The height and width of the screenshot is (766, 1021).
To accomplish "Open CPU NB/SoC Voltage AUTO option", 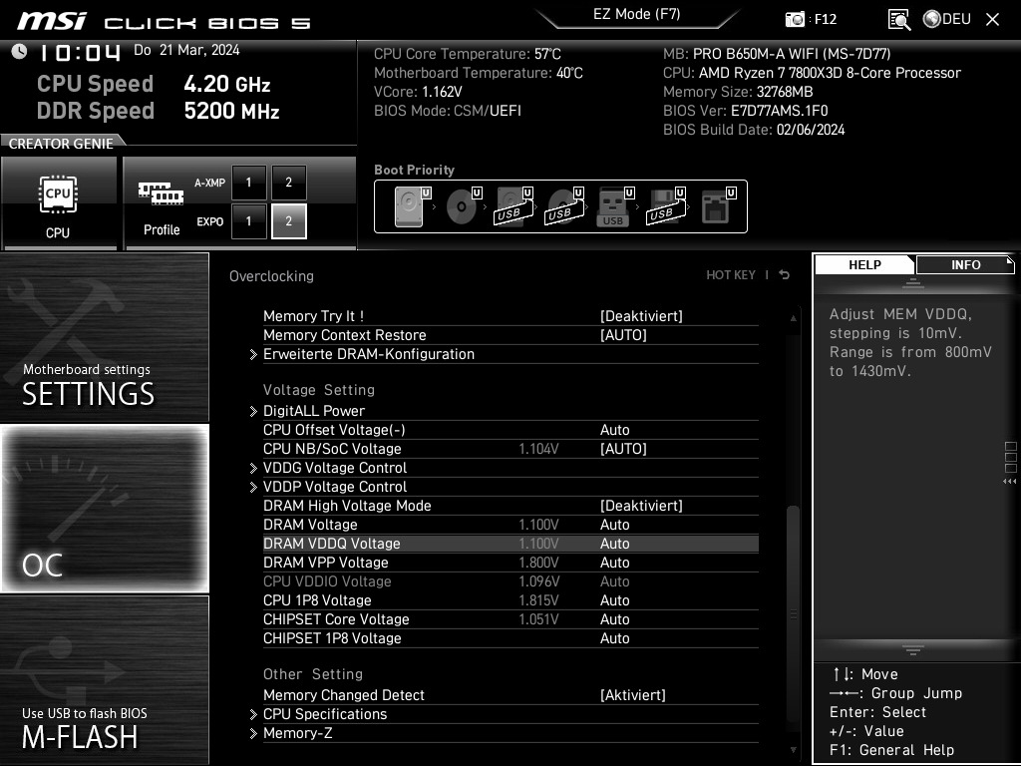I will click(623, 450).
